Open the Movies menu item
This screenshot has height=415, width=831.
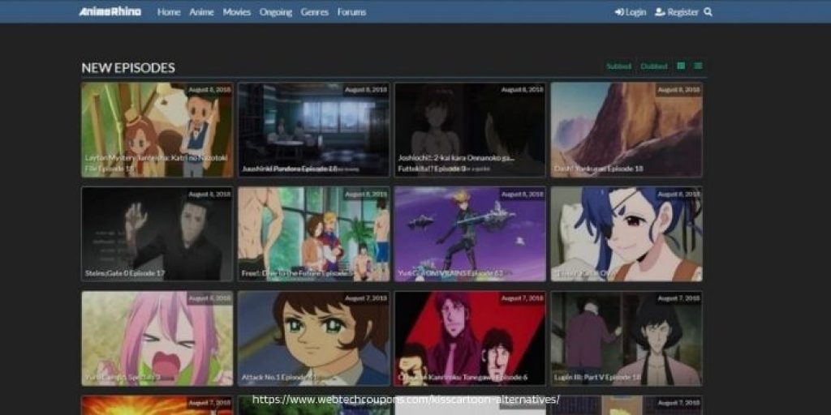[236, 11]
